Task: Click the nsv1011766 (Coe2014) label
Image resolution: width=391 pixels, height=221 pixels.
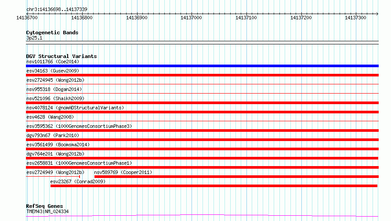Action: (53, 62)
